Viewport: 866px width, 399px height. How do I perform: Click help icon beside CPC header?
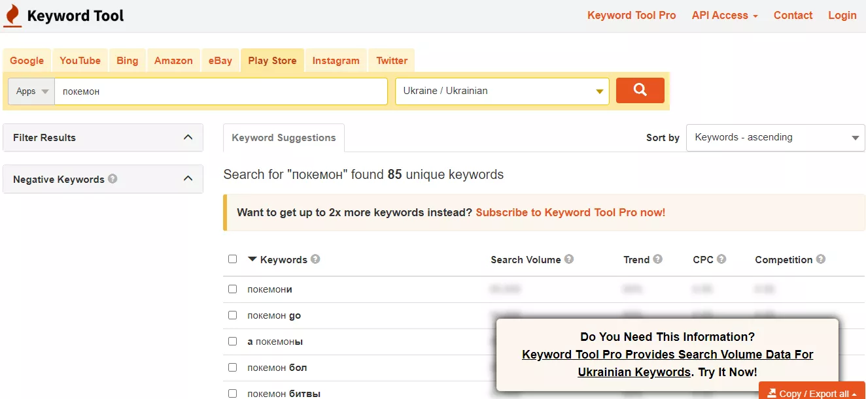coord(721,259)
